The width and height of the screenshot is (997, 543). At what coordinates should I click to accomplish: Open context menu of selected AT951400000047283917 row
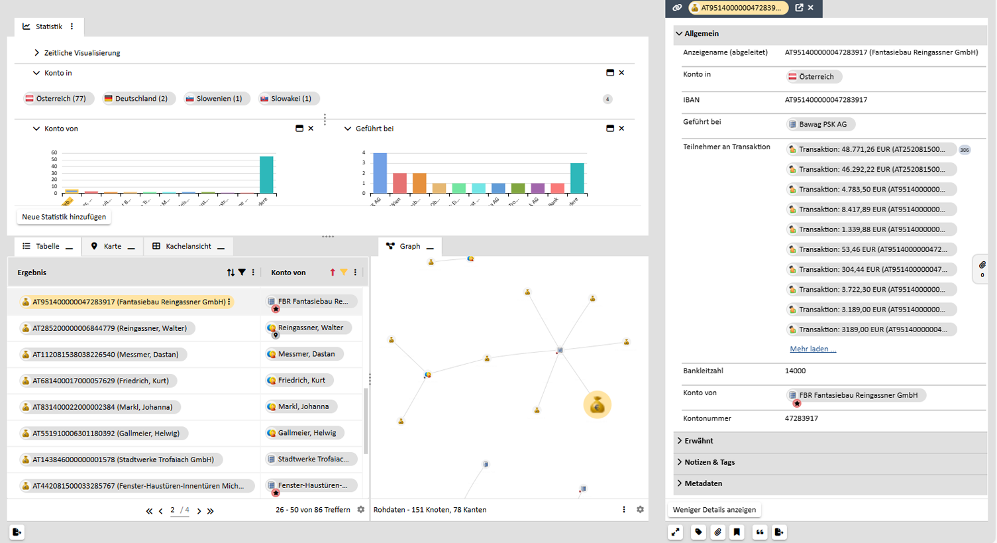tap(229, 302)
